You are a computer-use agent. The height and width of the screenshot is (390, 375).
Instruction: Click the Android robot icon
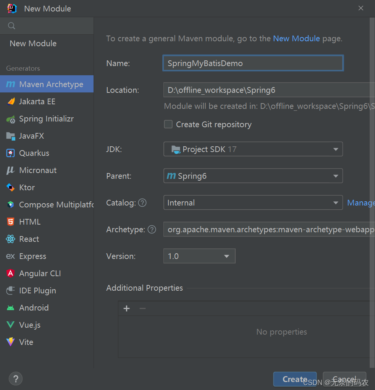10,308
